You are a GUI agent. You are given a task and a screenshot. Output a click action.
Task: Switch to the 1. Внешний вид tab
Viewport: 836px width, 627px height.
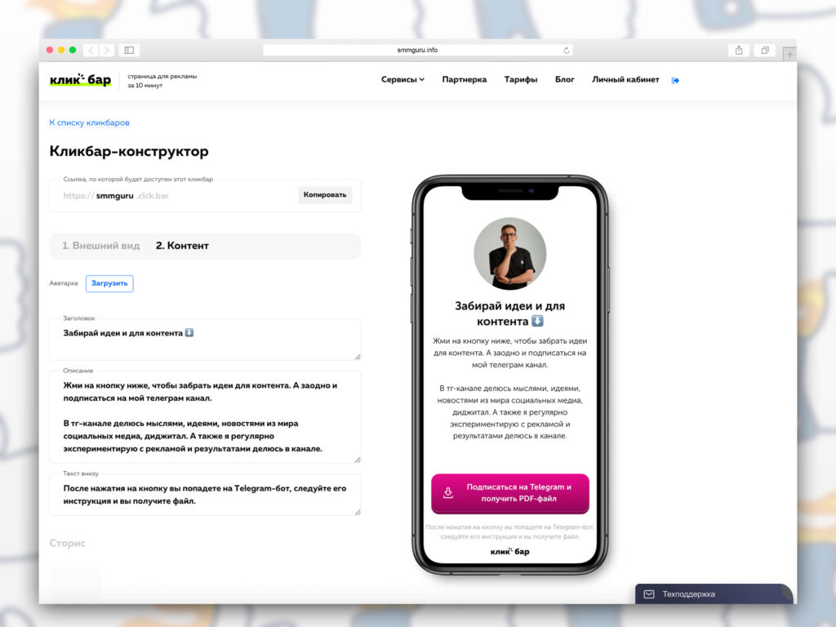point(100,246)
